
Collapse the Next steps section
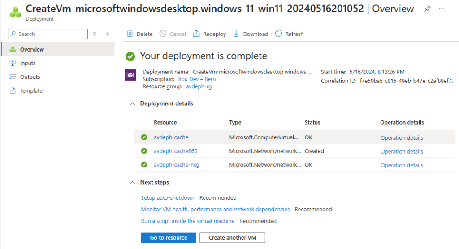pos(132,182)
